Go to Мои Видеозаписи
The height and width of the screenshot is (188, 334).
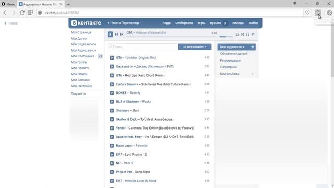[x=83, y=44]
